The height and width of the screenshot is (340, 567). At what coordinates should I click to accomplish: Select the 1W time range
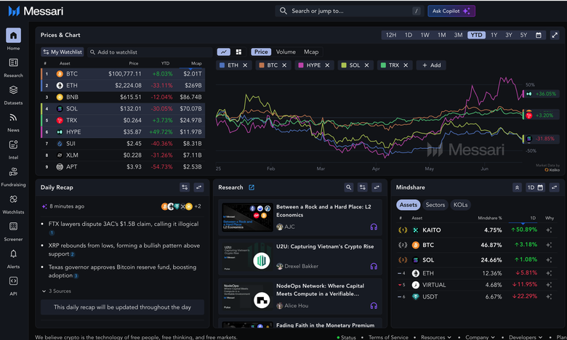[425, 35]
